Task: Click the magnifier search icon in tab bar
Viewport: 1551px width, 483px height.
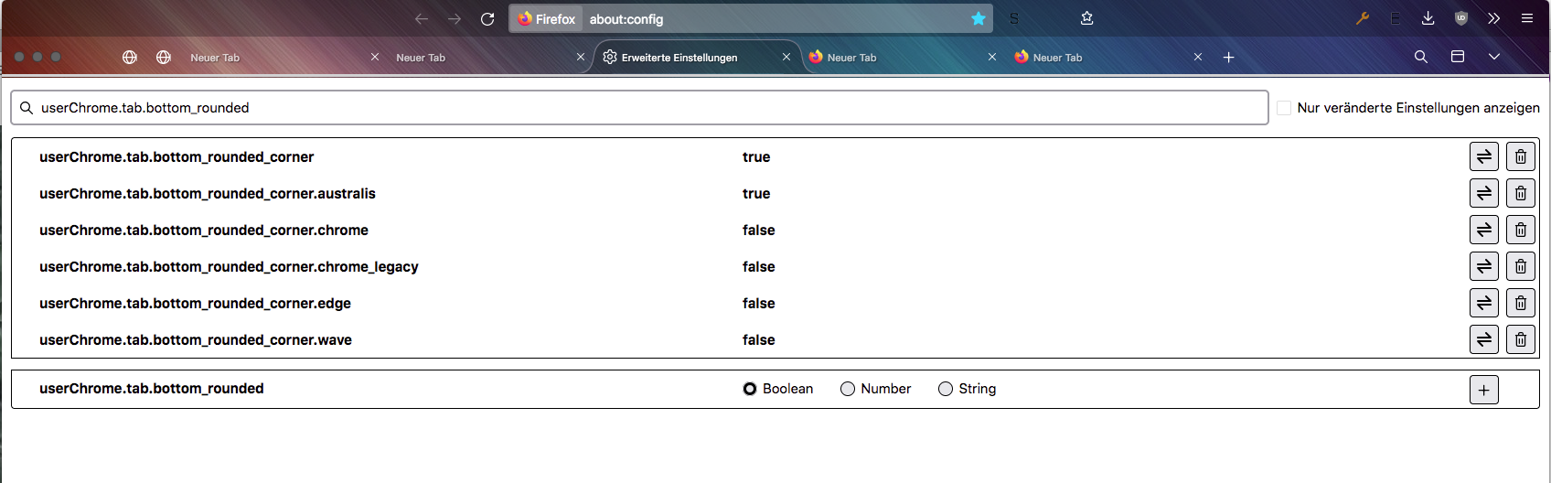Action: point(1421,57)
